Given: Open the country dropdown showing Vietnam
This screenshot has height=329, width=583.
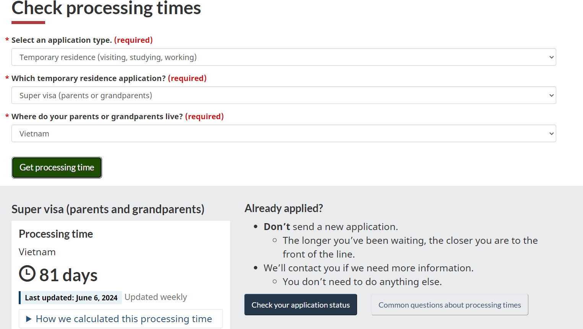Looking at the screenshot, I should (284, 133).
